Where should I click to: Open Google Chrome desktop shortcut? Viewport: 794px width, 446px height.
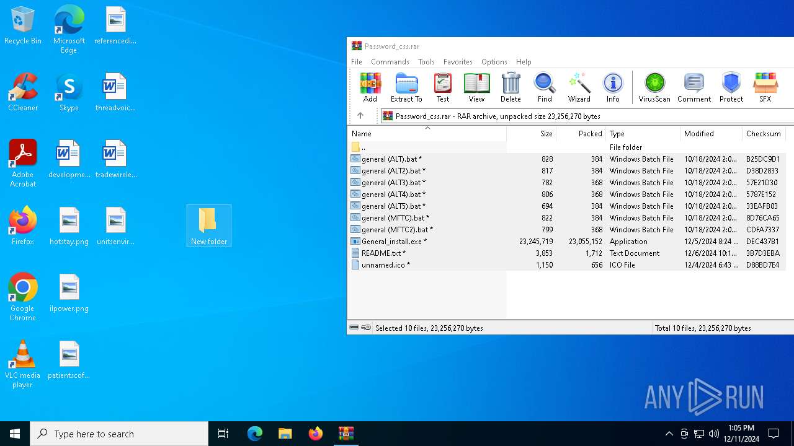(23, 297)
